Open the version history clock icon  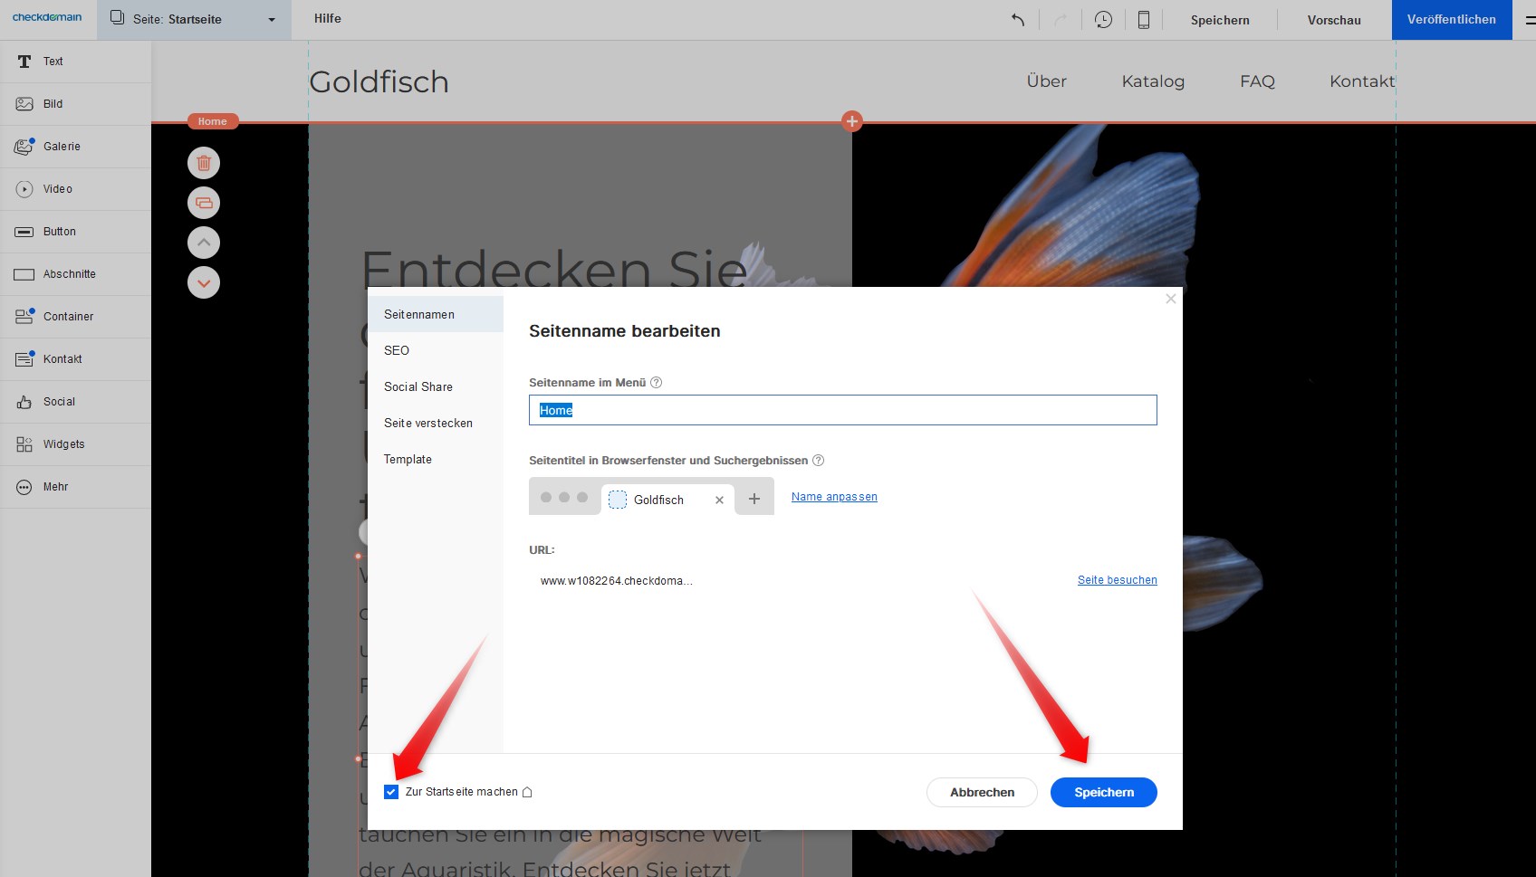click(1103, 20)
